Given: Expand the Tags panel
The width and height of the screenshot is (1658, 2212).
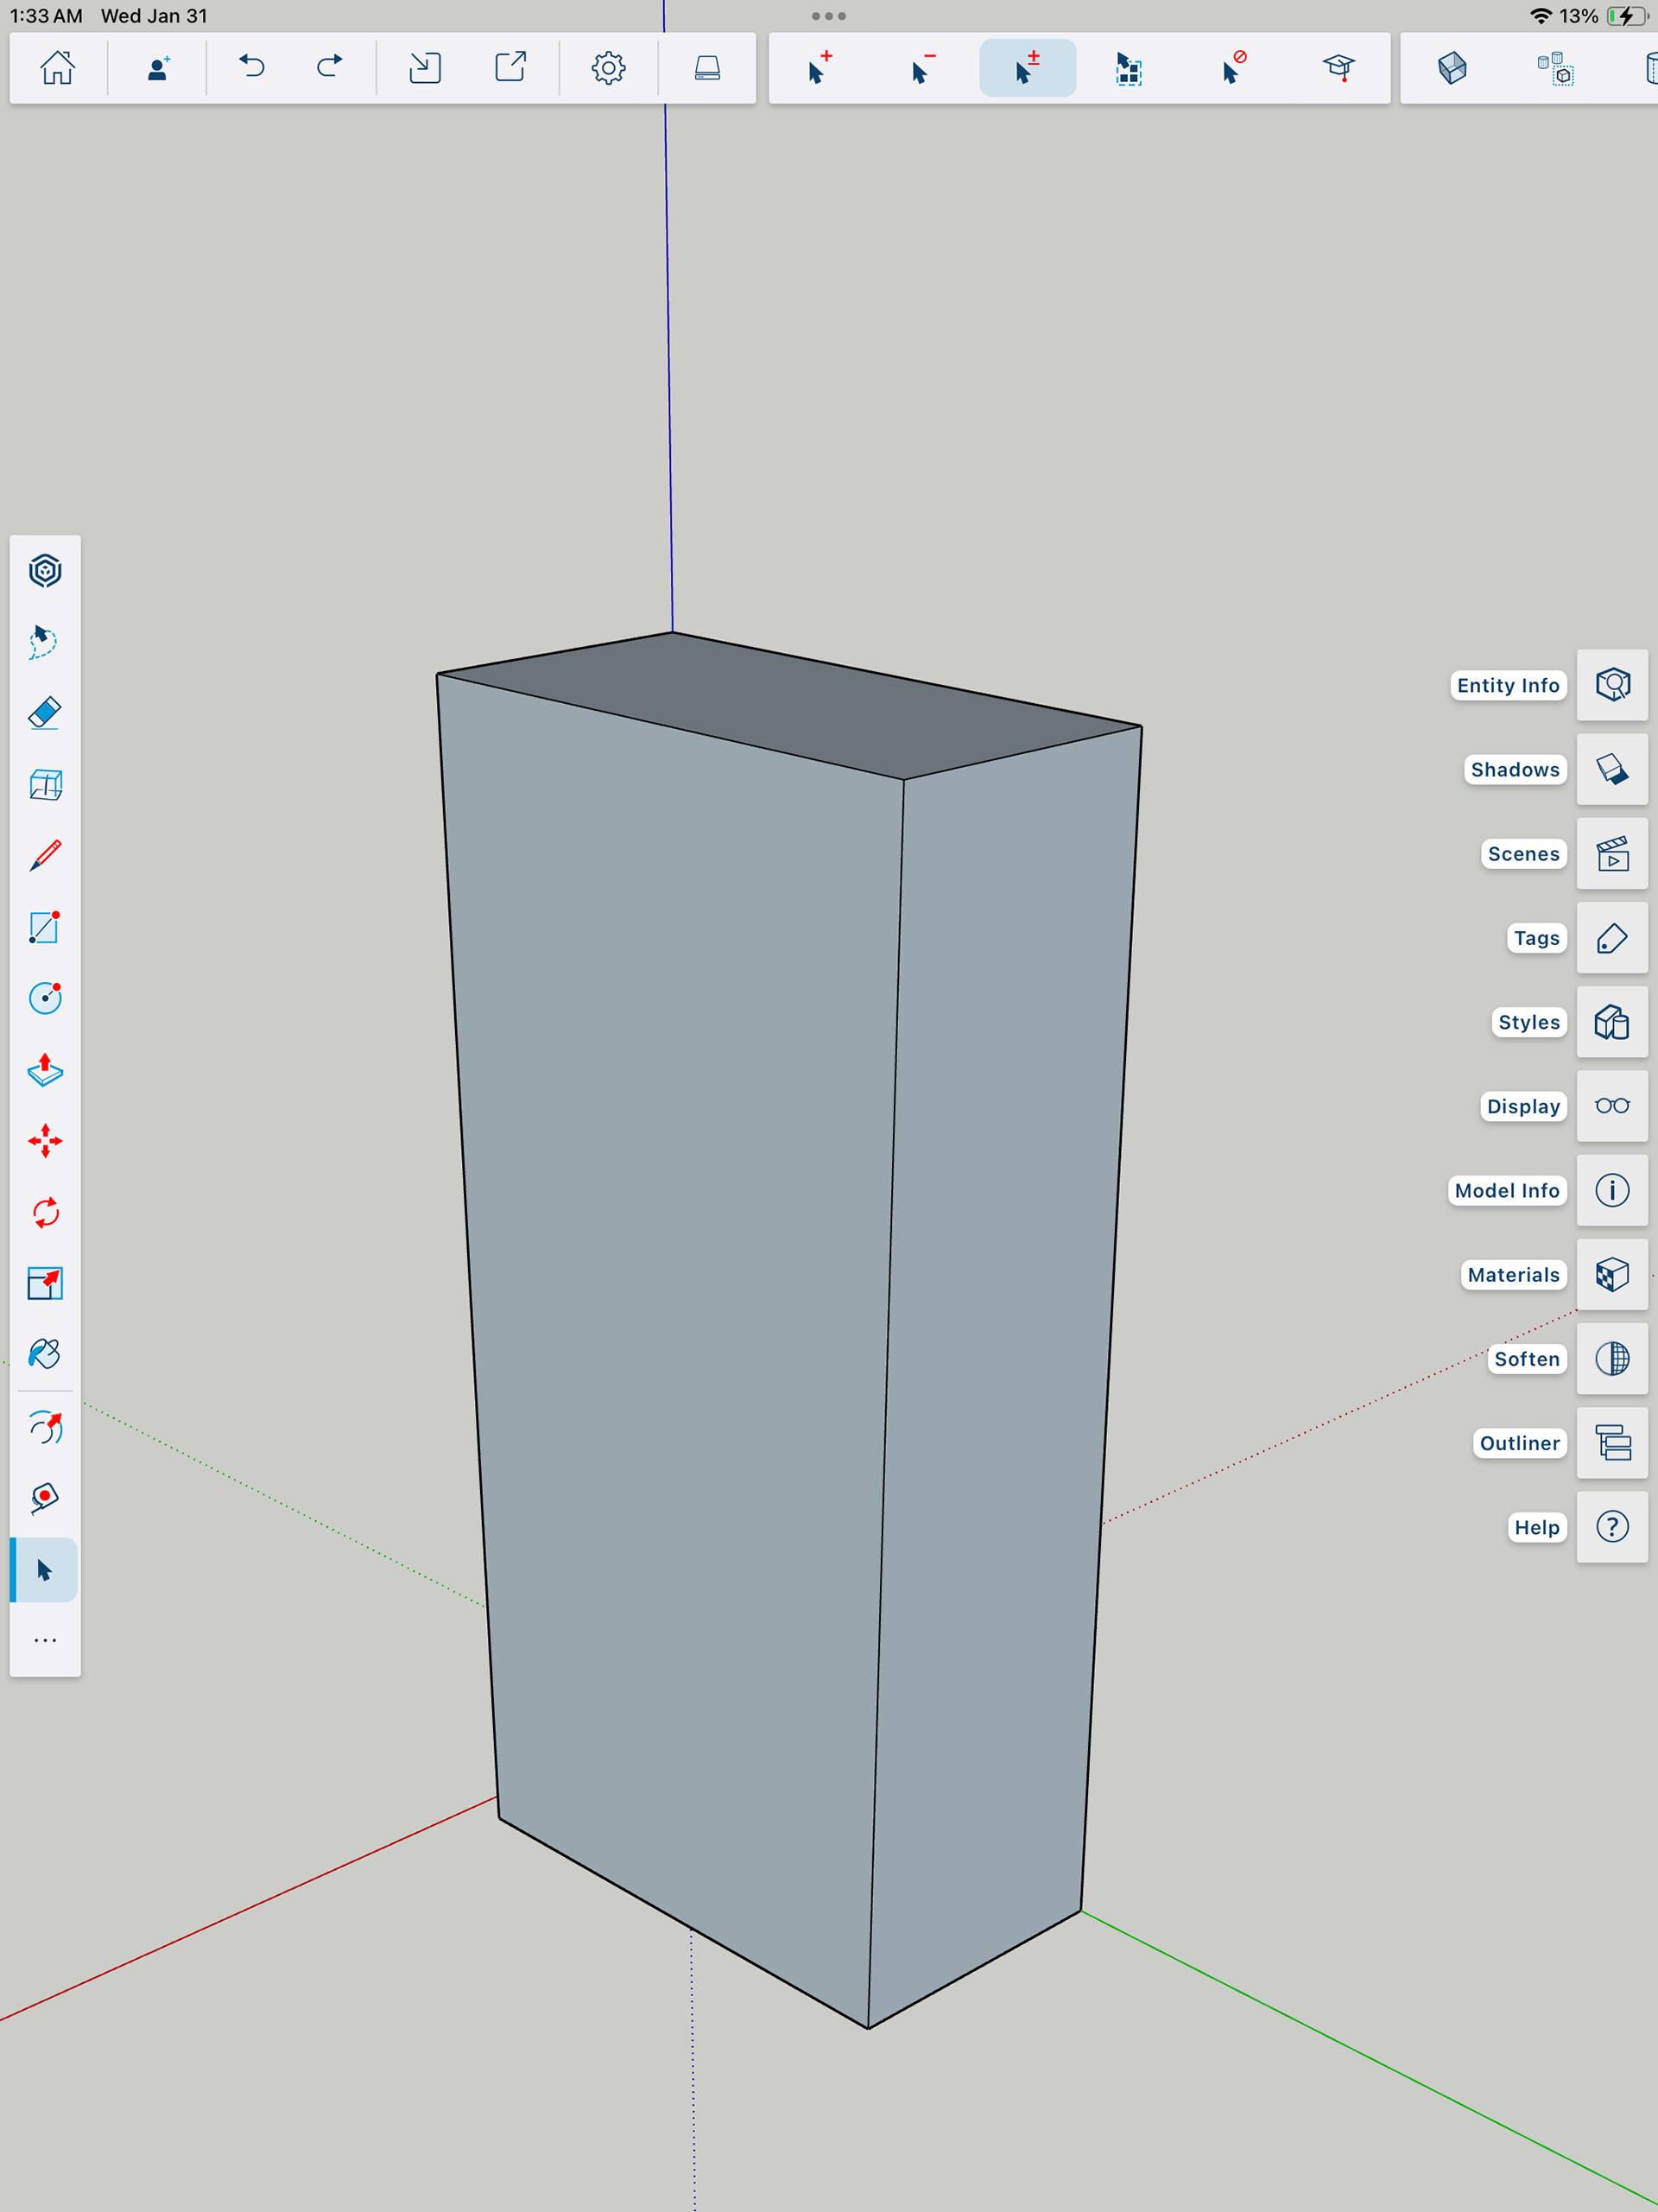Looking at the screenshot, I should pyautogui.click(x=1612, y=938).
